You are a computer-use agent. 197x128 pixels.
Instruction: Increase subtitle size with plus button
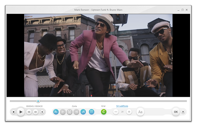click(129, 112)
